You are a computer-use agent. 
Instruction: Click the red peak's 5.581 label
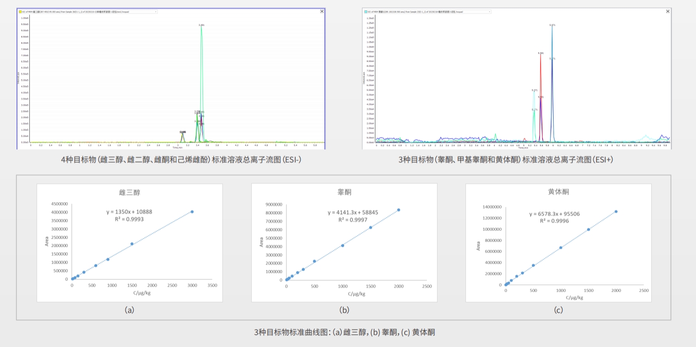click(541, 53)
